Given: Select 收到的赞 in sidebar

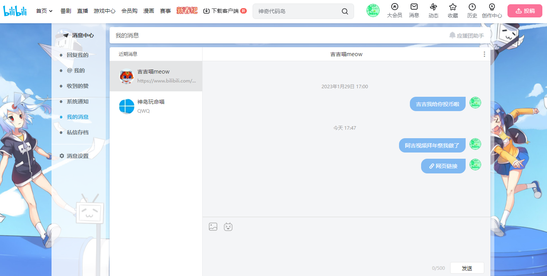Looking at the screenshot, I should [x=77, y=86].
